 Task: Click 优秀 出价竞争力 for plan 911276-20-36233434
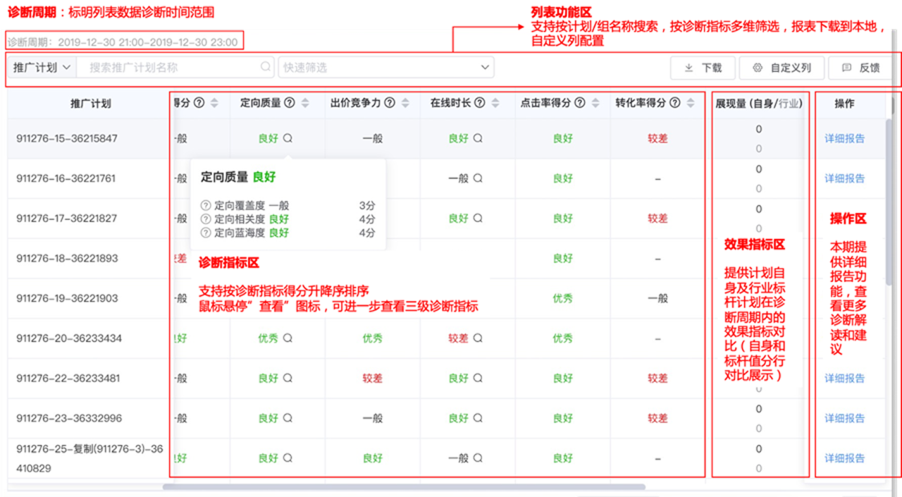pyautogui.click(x=373, y=338)
